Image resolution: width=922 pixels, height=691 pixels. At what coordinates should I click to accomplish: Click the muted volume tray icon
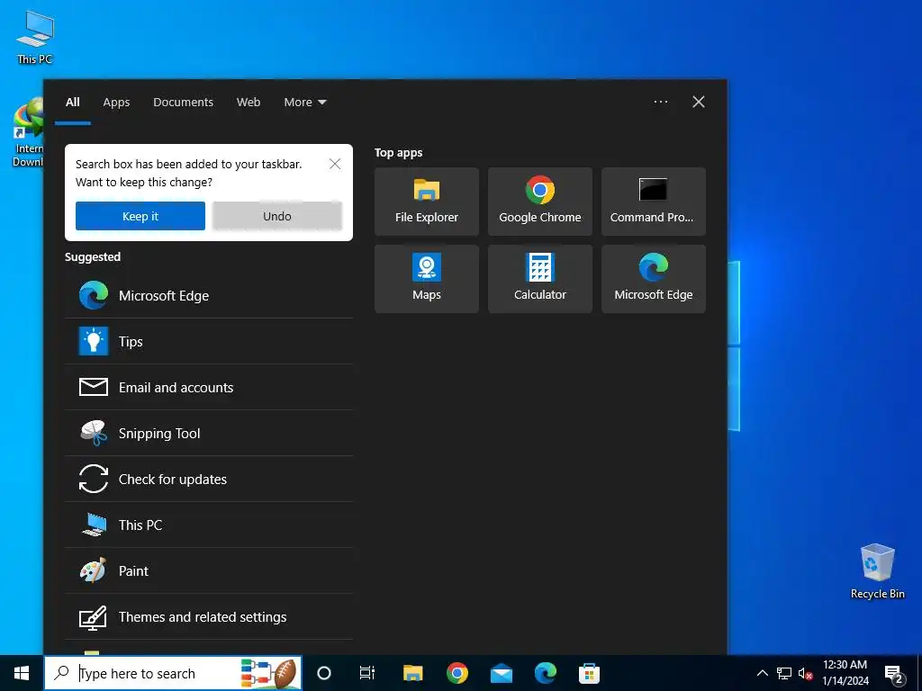(806, 673)
